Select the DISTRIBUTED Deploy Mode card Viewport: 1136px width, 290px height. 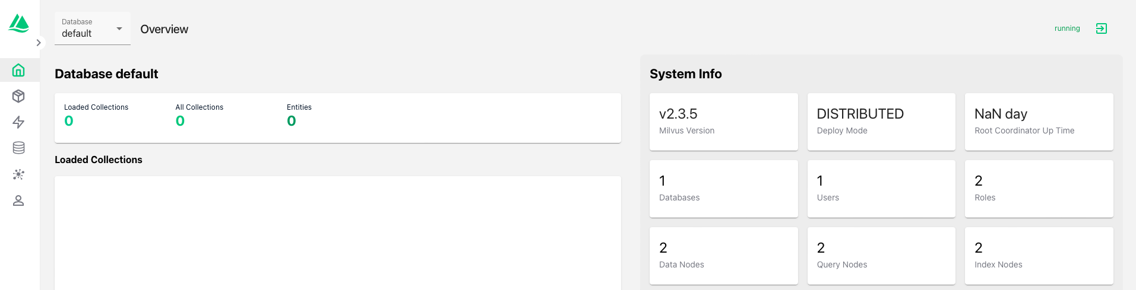(881, 122)
